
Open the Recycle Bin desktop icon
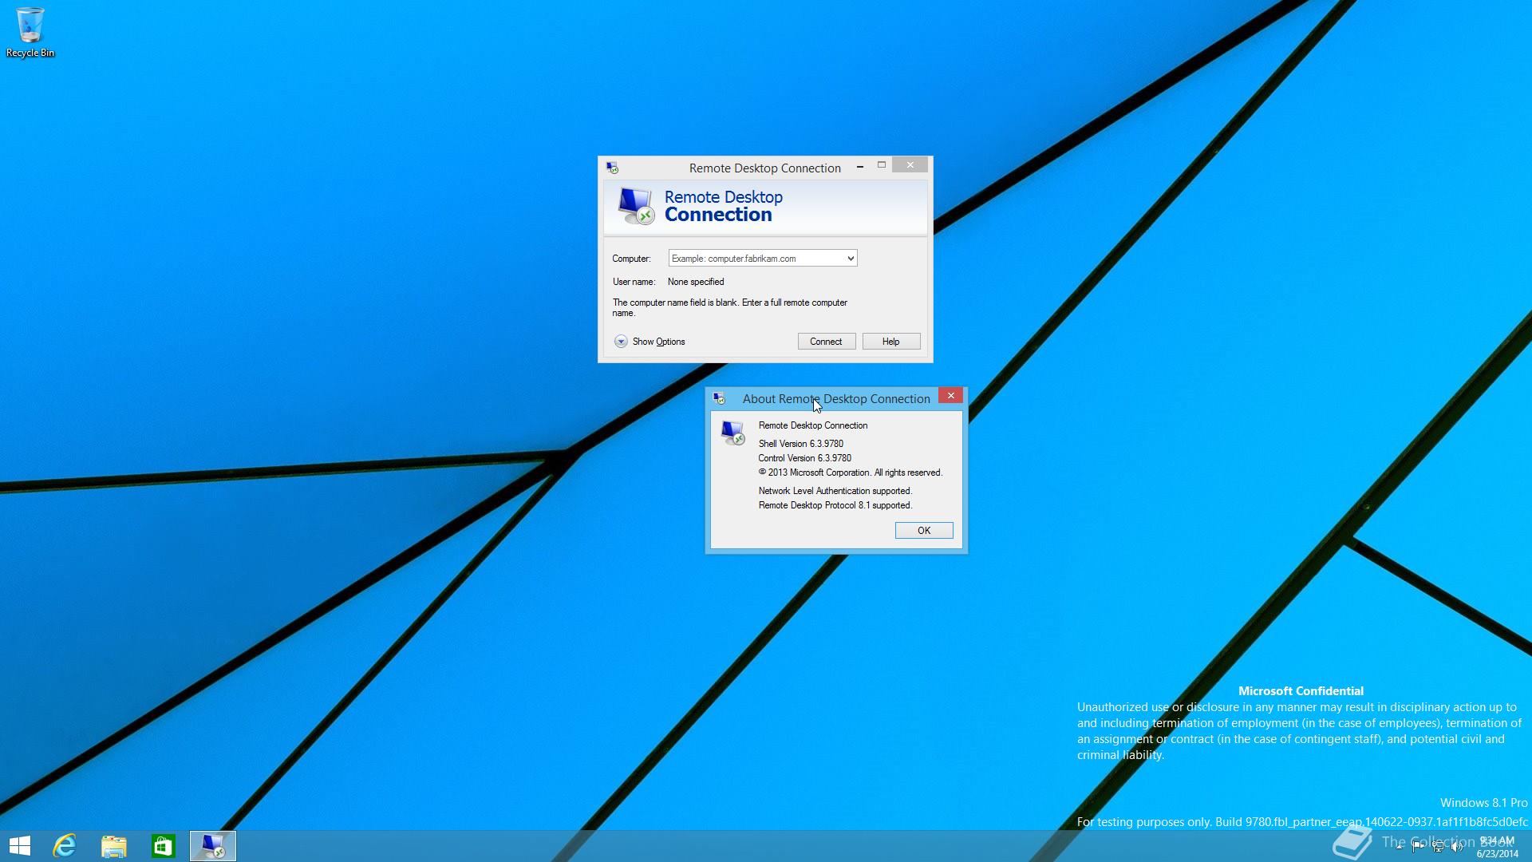30,32
